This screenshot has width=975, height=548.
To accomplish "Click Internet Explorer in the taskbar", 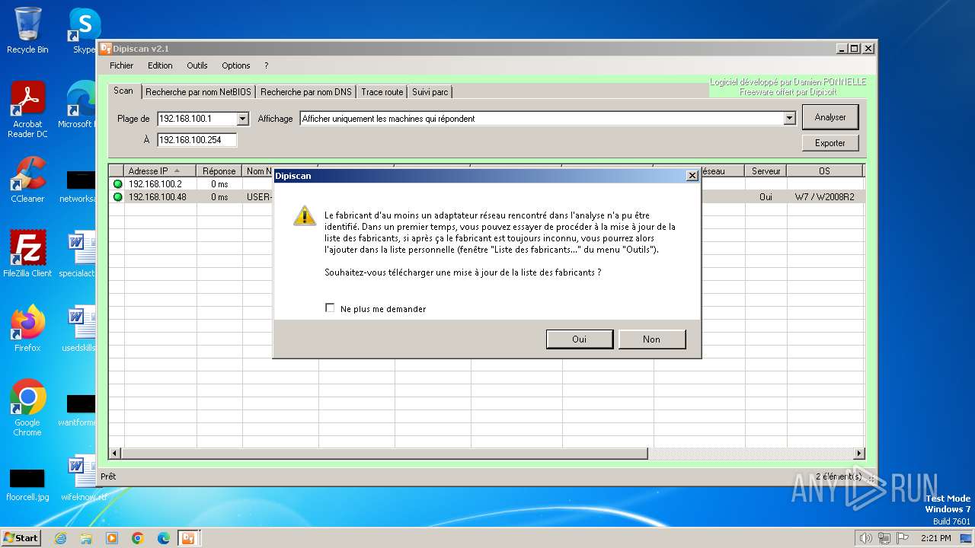I will pos(60,538).
